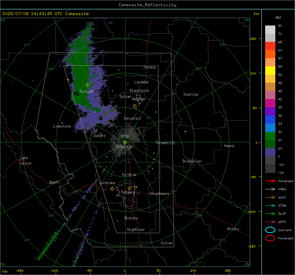Select the Cochrane label
This screenshot has height=275, width=295.
click(107, 183)
